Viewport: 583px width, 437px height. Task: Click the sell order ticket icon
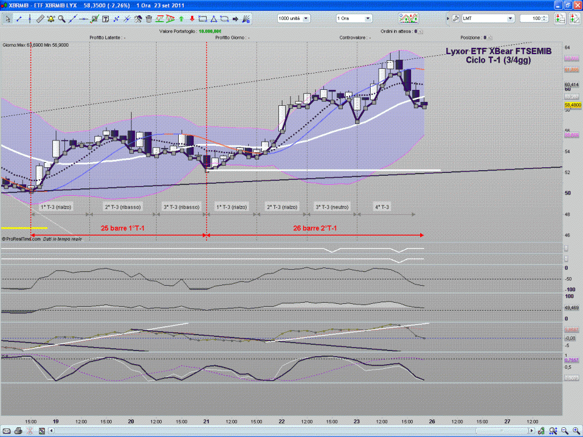pos(574,19)
